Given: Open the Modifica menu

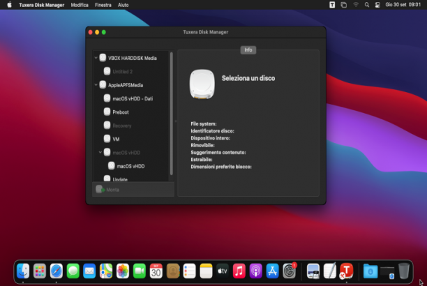Looking at the screenshot, I should click(80, 5).
